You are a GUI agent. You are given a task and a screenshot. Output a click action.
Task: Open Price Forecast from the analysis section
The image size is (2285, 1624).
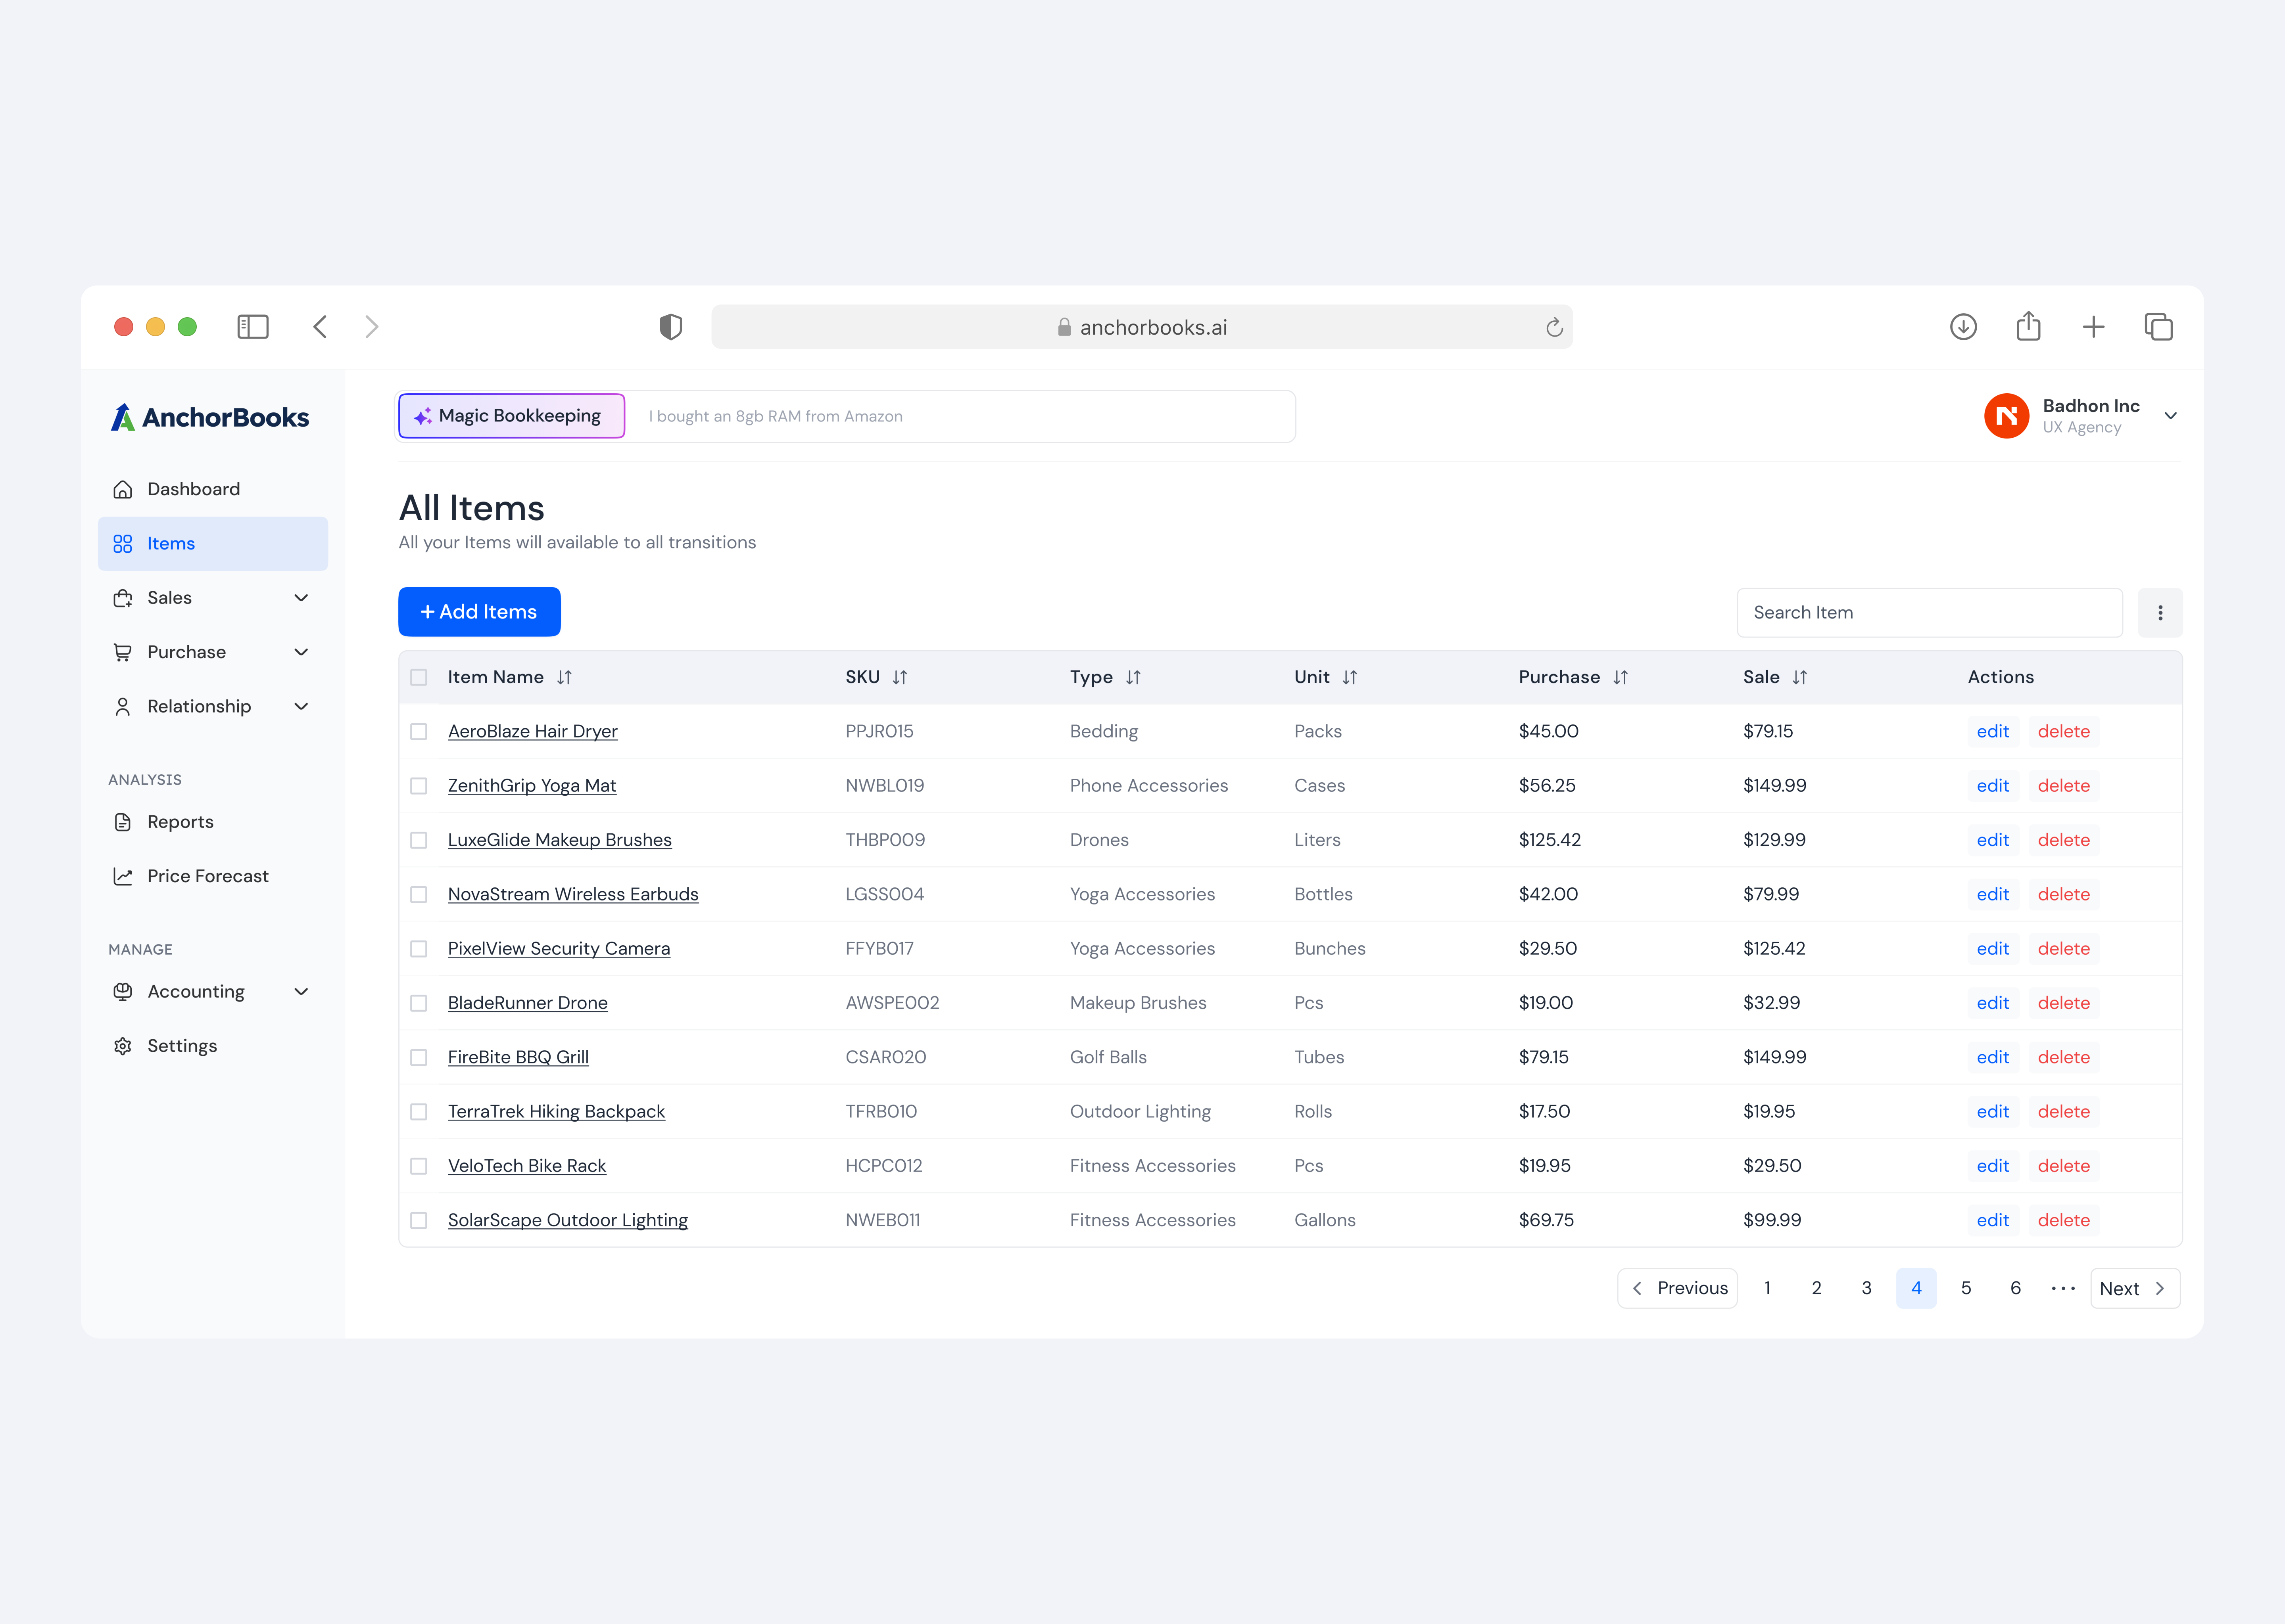[x=207, y=875]
